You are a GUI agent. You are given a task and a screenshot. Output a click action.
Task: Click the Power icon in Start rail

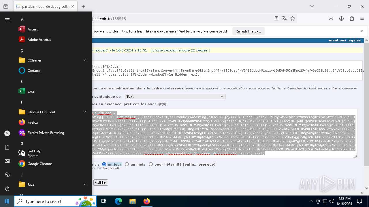tap(7, 189)
